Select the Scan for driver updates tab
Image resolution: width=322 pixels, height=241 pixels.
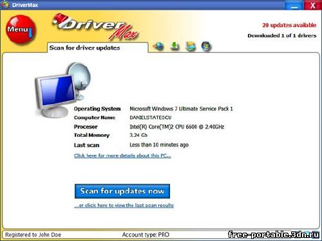(x=97, y=48)
